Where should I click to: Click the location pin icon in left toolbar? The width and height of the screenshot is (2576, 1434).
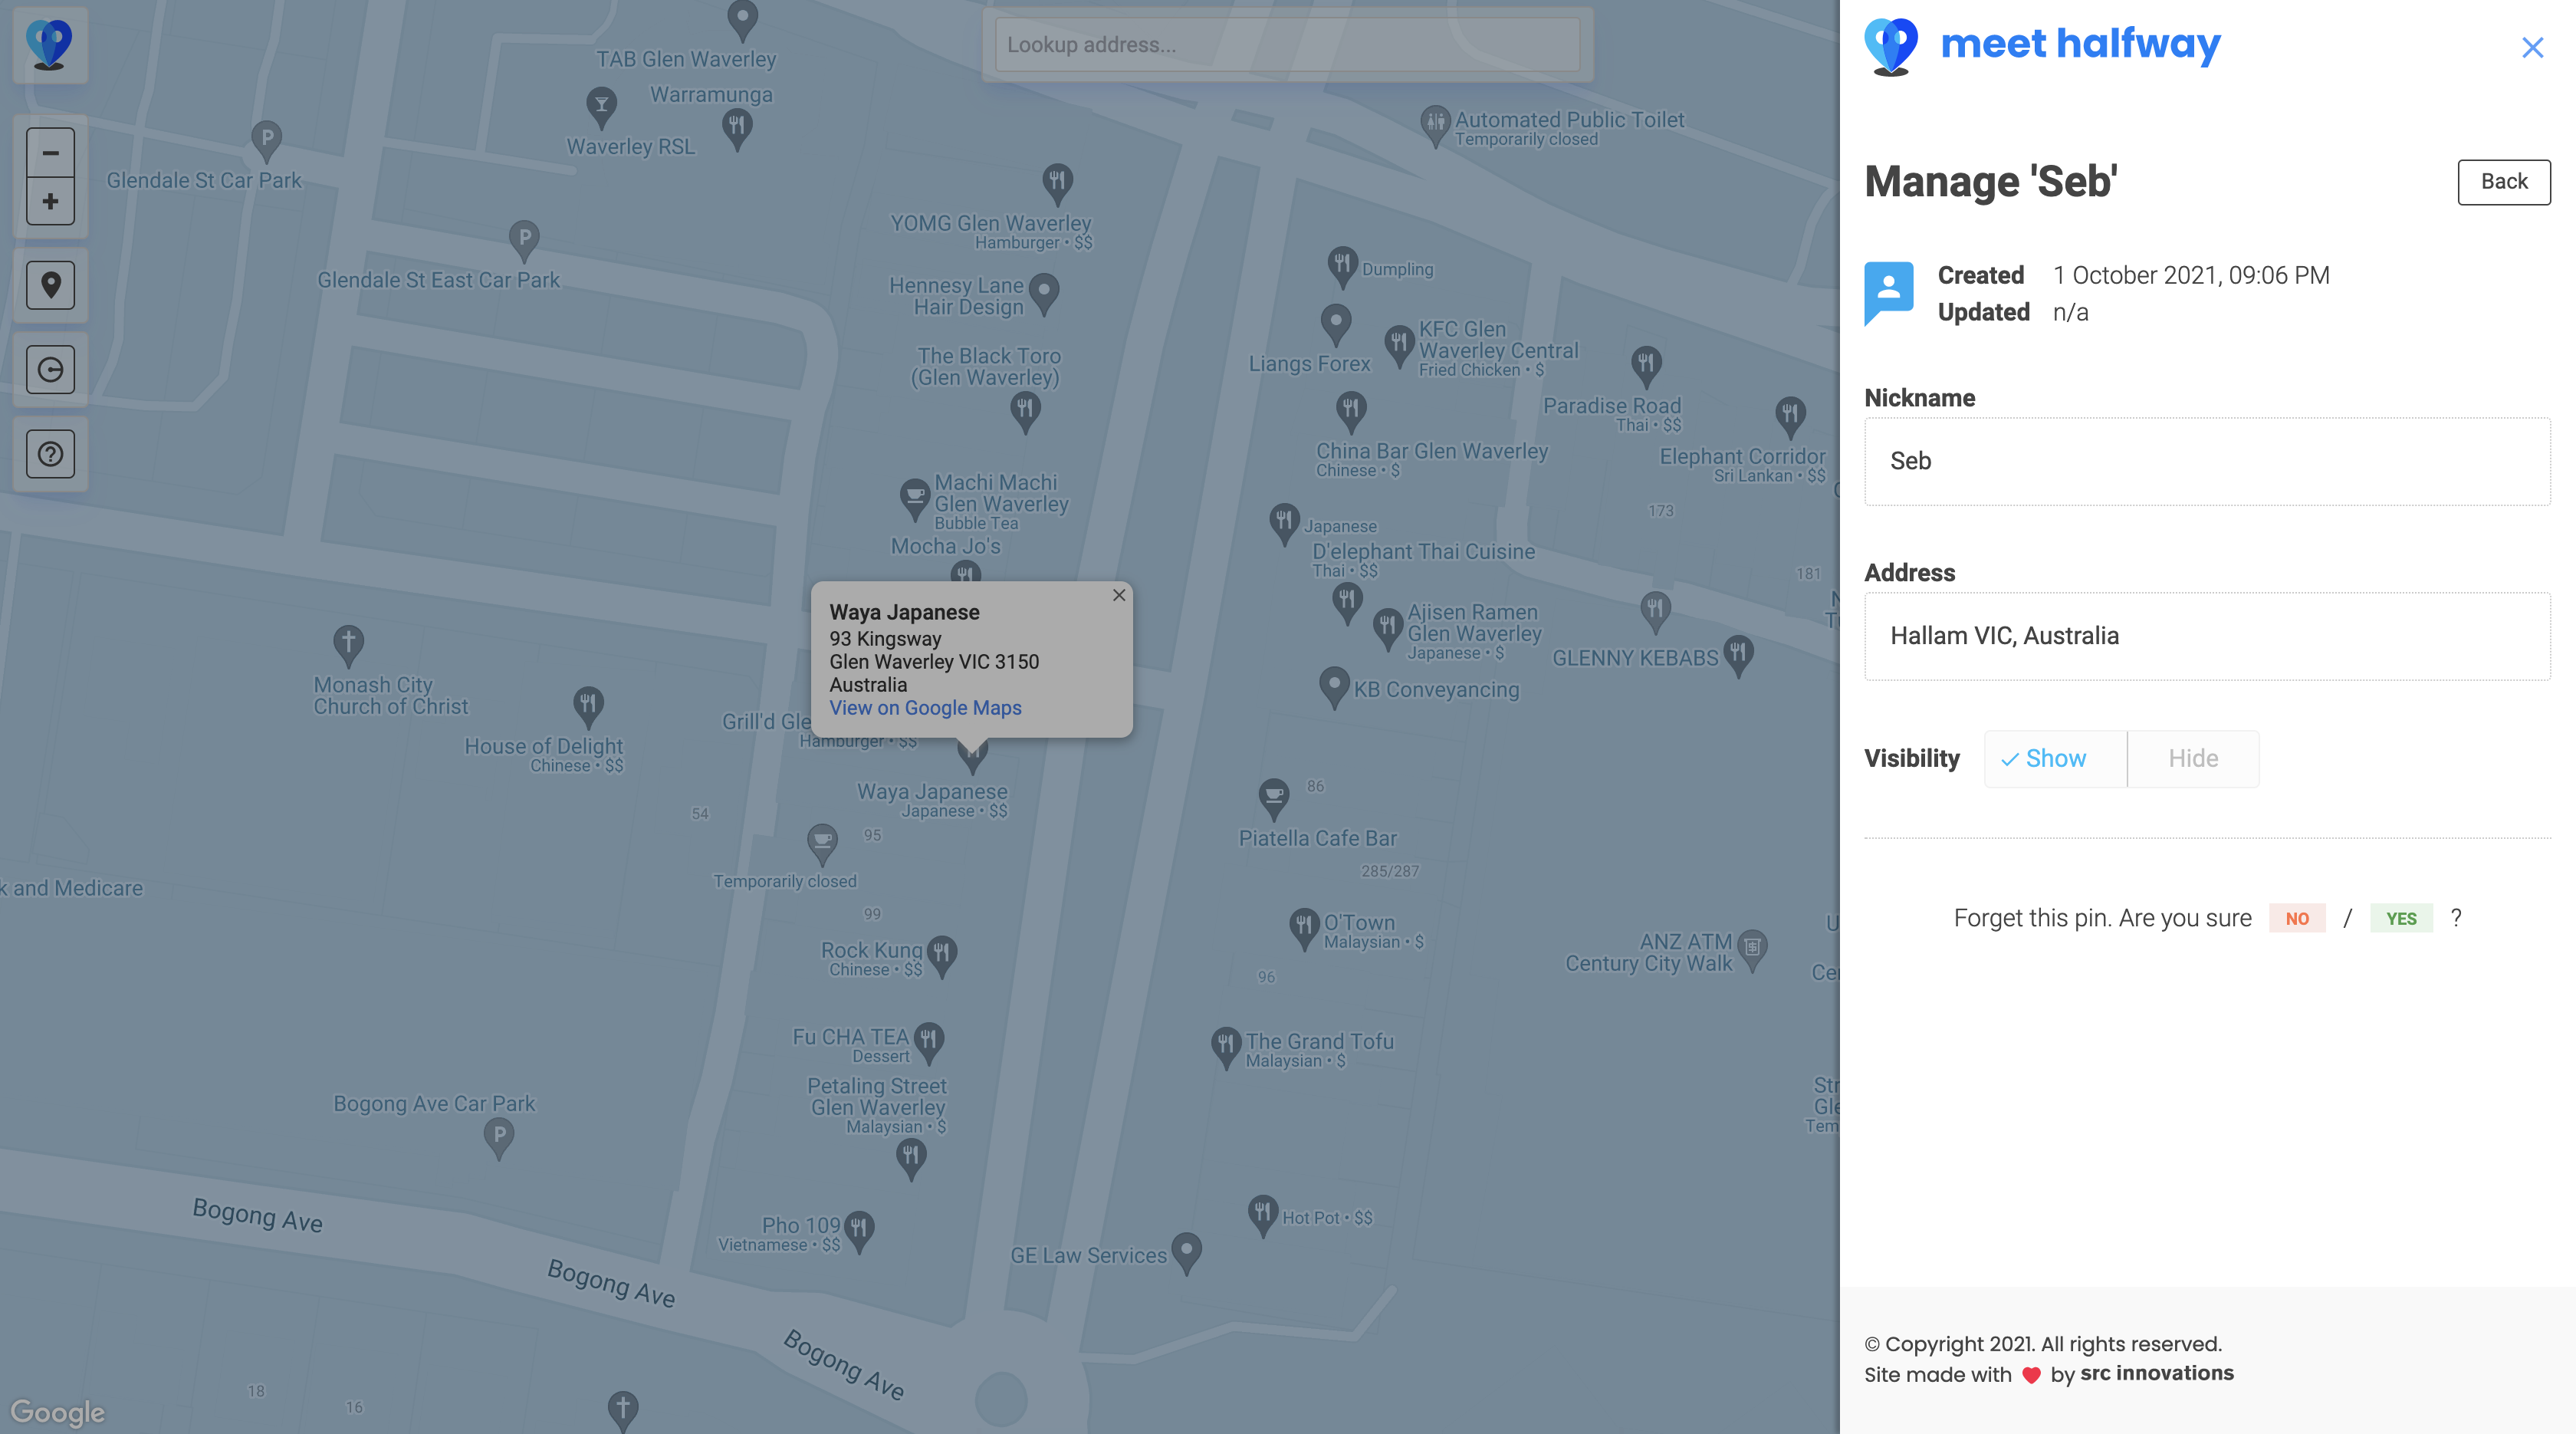pyautogui.click(x=50, y=285)
